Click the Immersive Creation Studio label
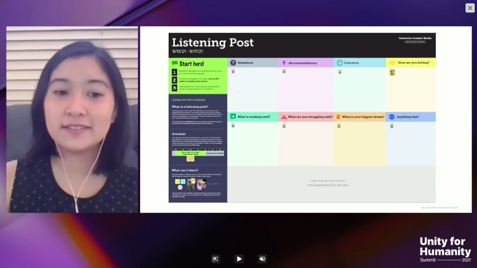This screenshot has width=477, height=268. (412, 38)
